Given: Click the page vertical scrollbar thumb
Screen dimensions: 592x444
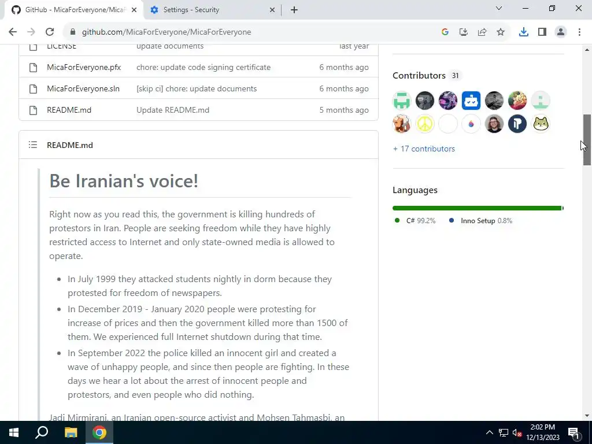Looking at the screenshot, I should point(587,140).
